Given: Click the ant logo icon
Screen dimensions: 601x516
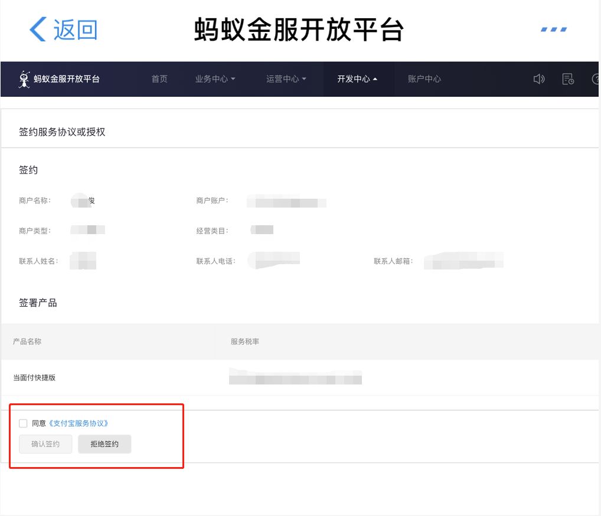Looking at the screenshot, I should (24, 79).
